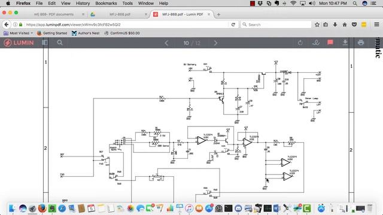Open Author's Nest bookmark
The height and width of the screenshot is (215, 383).
(86, 33)
